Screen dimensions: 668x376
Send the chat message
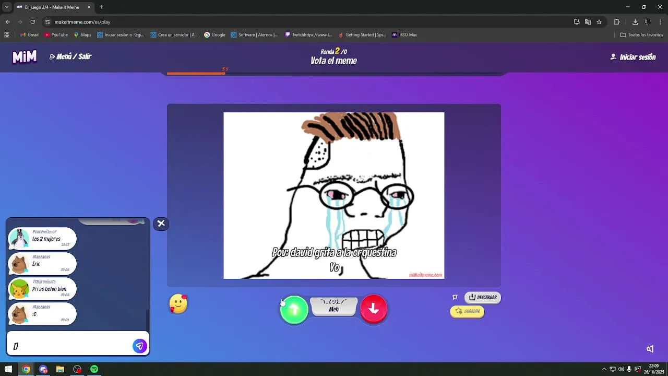click(139, 346)
